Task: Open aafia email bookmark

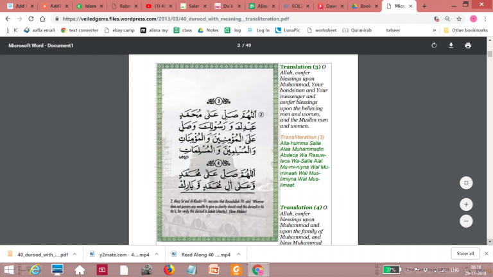Action: (x=39, y=30)
